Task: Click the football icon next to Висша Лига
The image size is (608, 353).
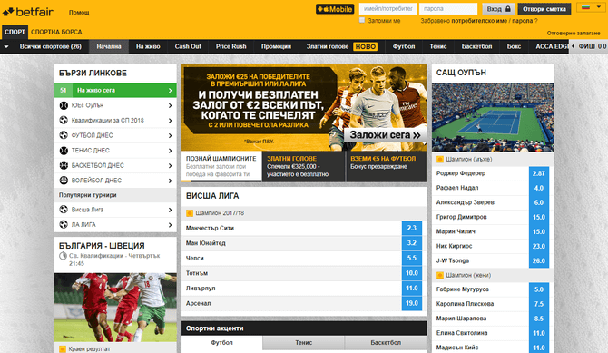Action: pos(64,210)
